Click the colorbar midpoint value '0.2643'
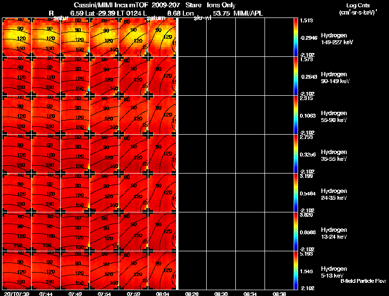 coord(309,77)
